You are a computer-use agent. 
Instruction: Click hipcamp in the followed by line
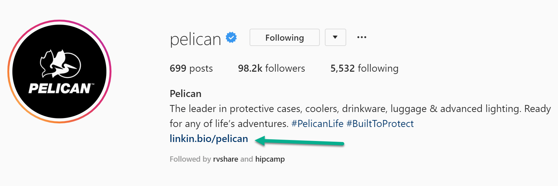click(x=270, y=159)
